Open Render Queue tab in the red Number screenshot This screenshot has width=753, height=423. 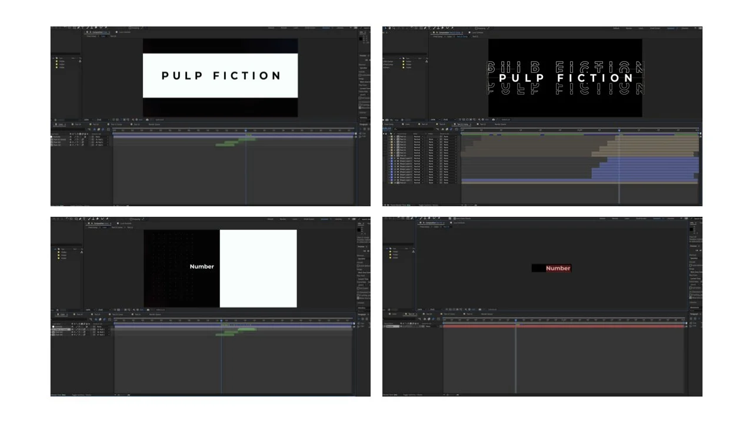pos(487,314)
